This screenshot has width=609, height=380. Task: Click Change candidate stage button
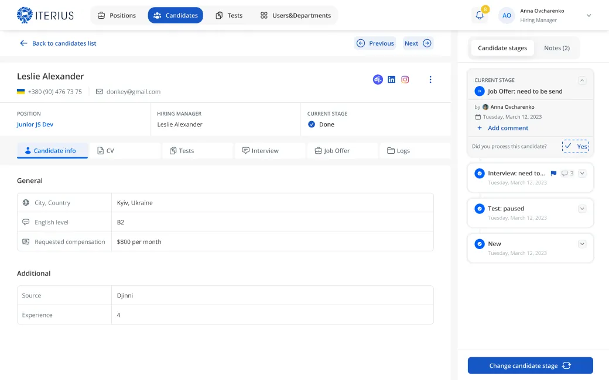530,365
